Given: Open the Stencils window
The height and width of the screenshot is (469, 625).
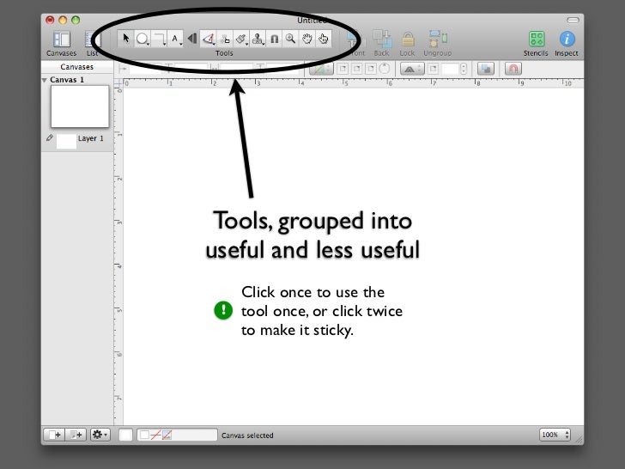Looking at the screenshot, I should 536,44.
